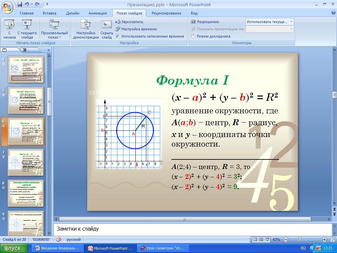Select slide 4 thumbnail
This screenshot has width=337, height=253.
[26, 70]
